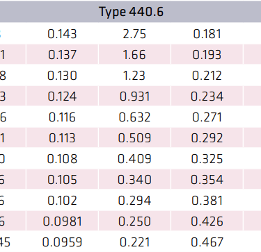Select the 1.23 table value
Image resolution: width=261 pixels, height=252 pixels.
(x=134, y=76)
